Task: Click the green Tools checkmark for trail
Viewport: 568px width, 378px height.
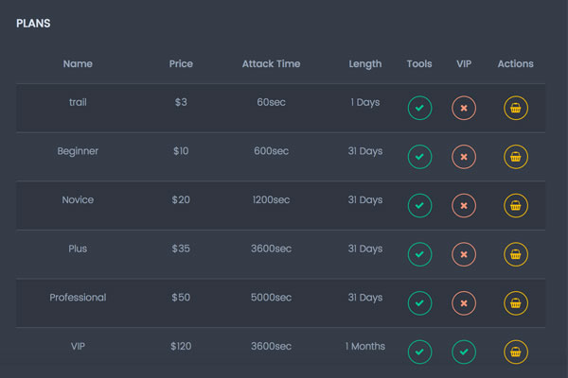Action: (419, 108)
